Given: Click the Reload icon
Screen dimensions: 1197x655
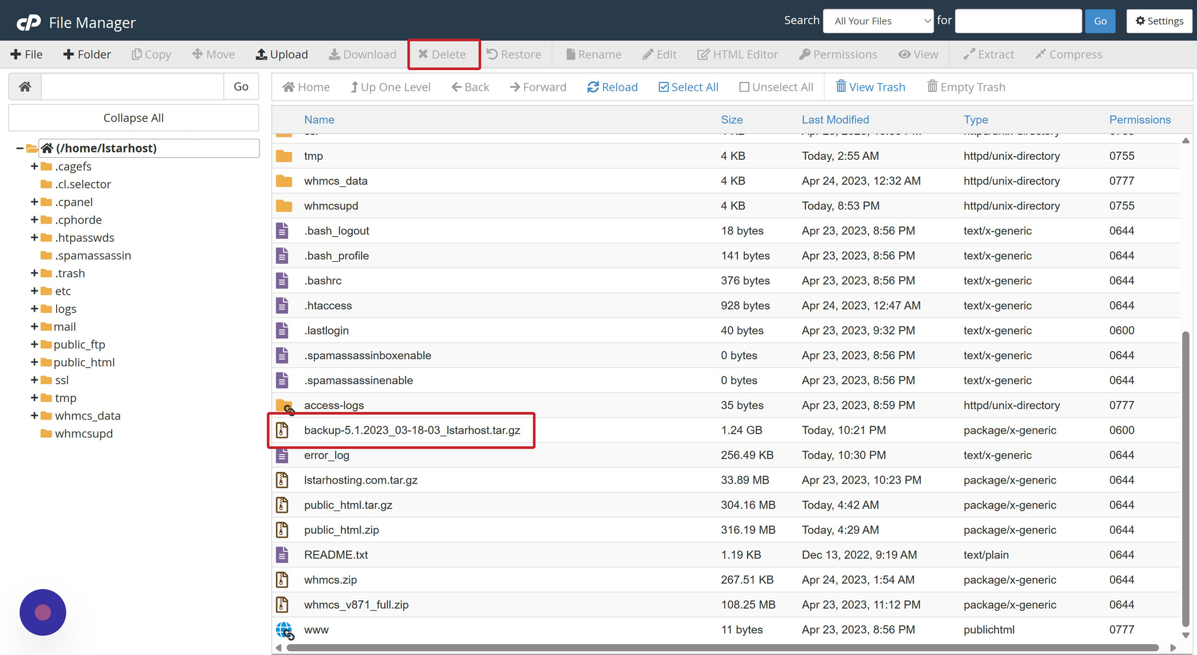Looking at the screenshot, I should [593, 87].
